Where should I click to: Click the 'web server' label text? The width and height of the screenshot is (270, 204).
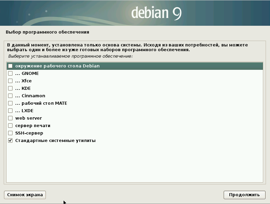click(x=29, y=118)
